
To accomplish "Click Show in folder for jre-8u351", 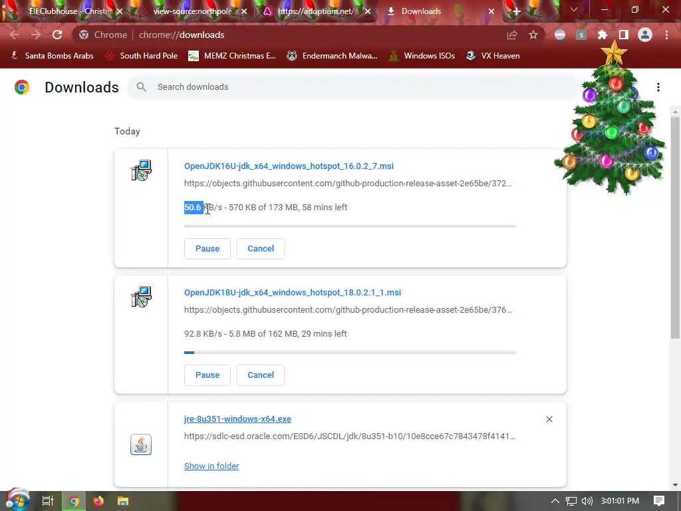I will [x=211, y=466].
